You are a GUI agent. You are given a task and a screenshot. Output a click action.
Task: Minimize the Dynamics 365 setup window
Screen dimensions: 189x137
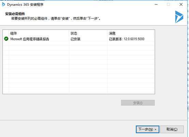[x=156, y=4]
